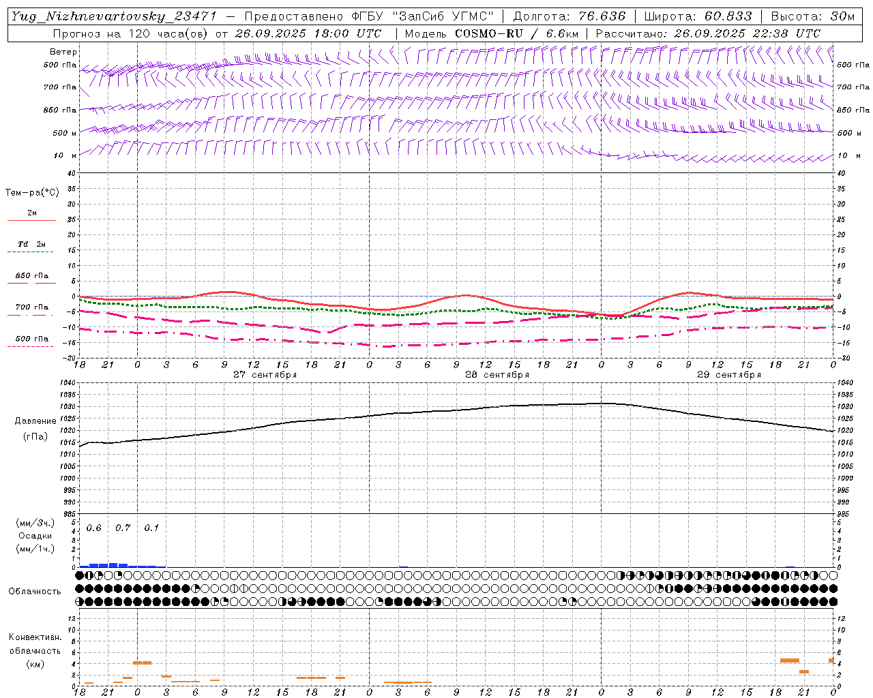This screenshot has width=873, height=698.
Task: Click the 'Облачность' cloud cover label
Action: [x=35, y=591]
